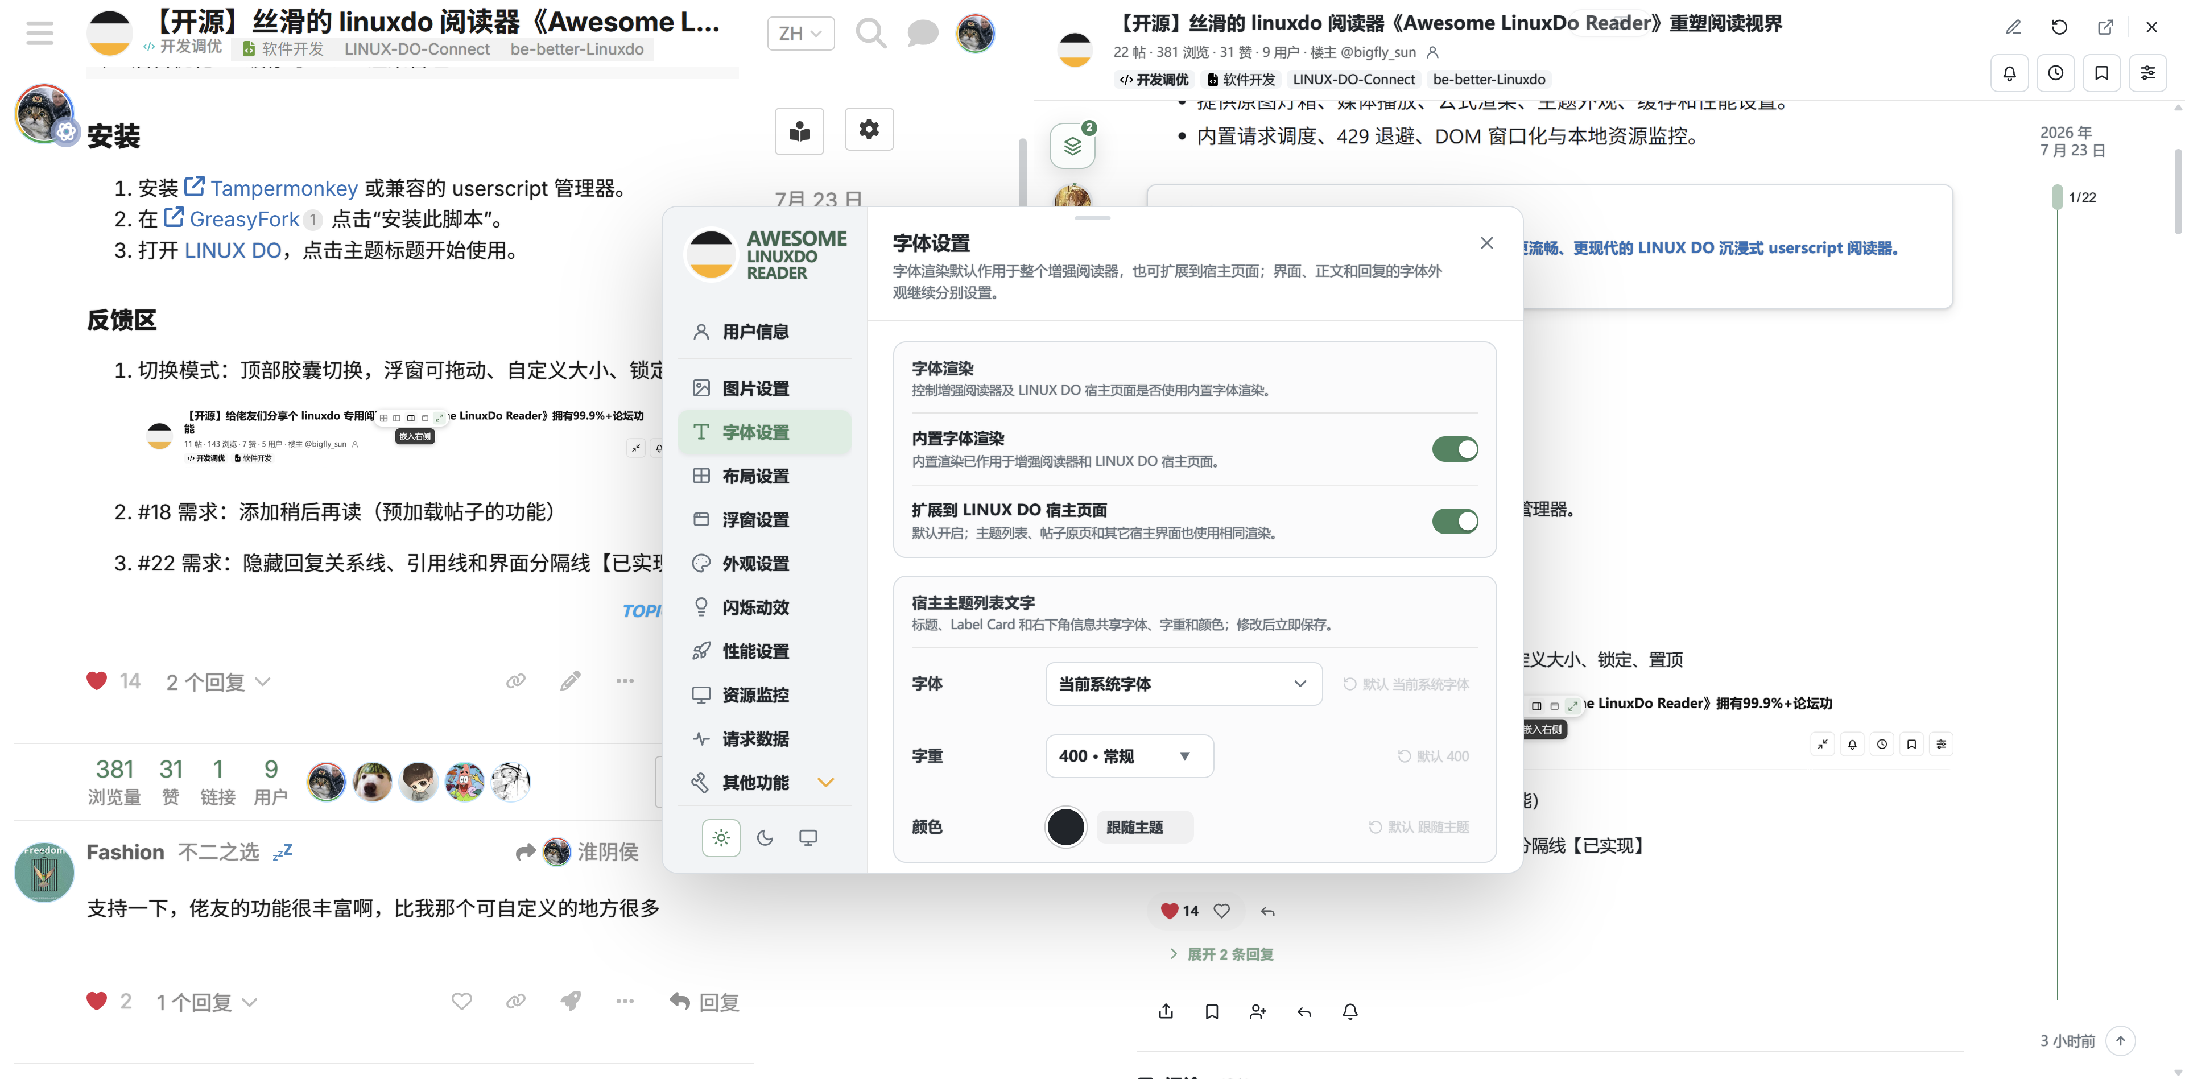Click the black color swatch in 颜色 row
This screenshot has height=1079, width=2185.
[x=1065, y=827]
